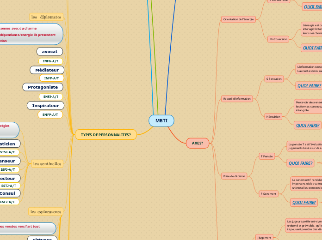Select the ENFP-A/T code node
The width and height of the screenshot is (322, 240).
coord(50,114)
